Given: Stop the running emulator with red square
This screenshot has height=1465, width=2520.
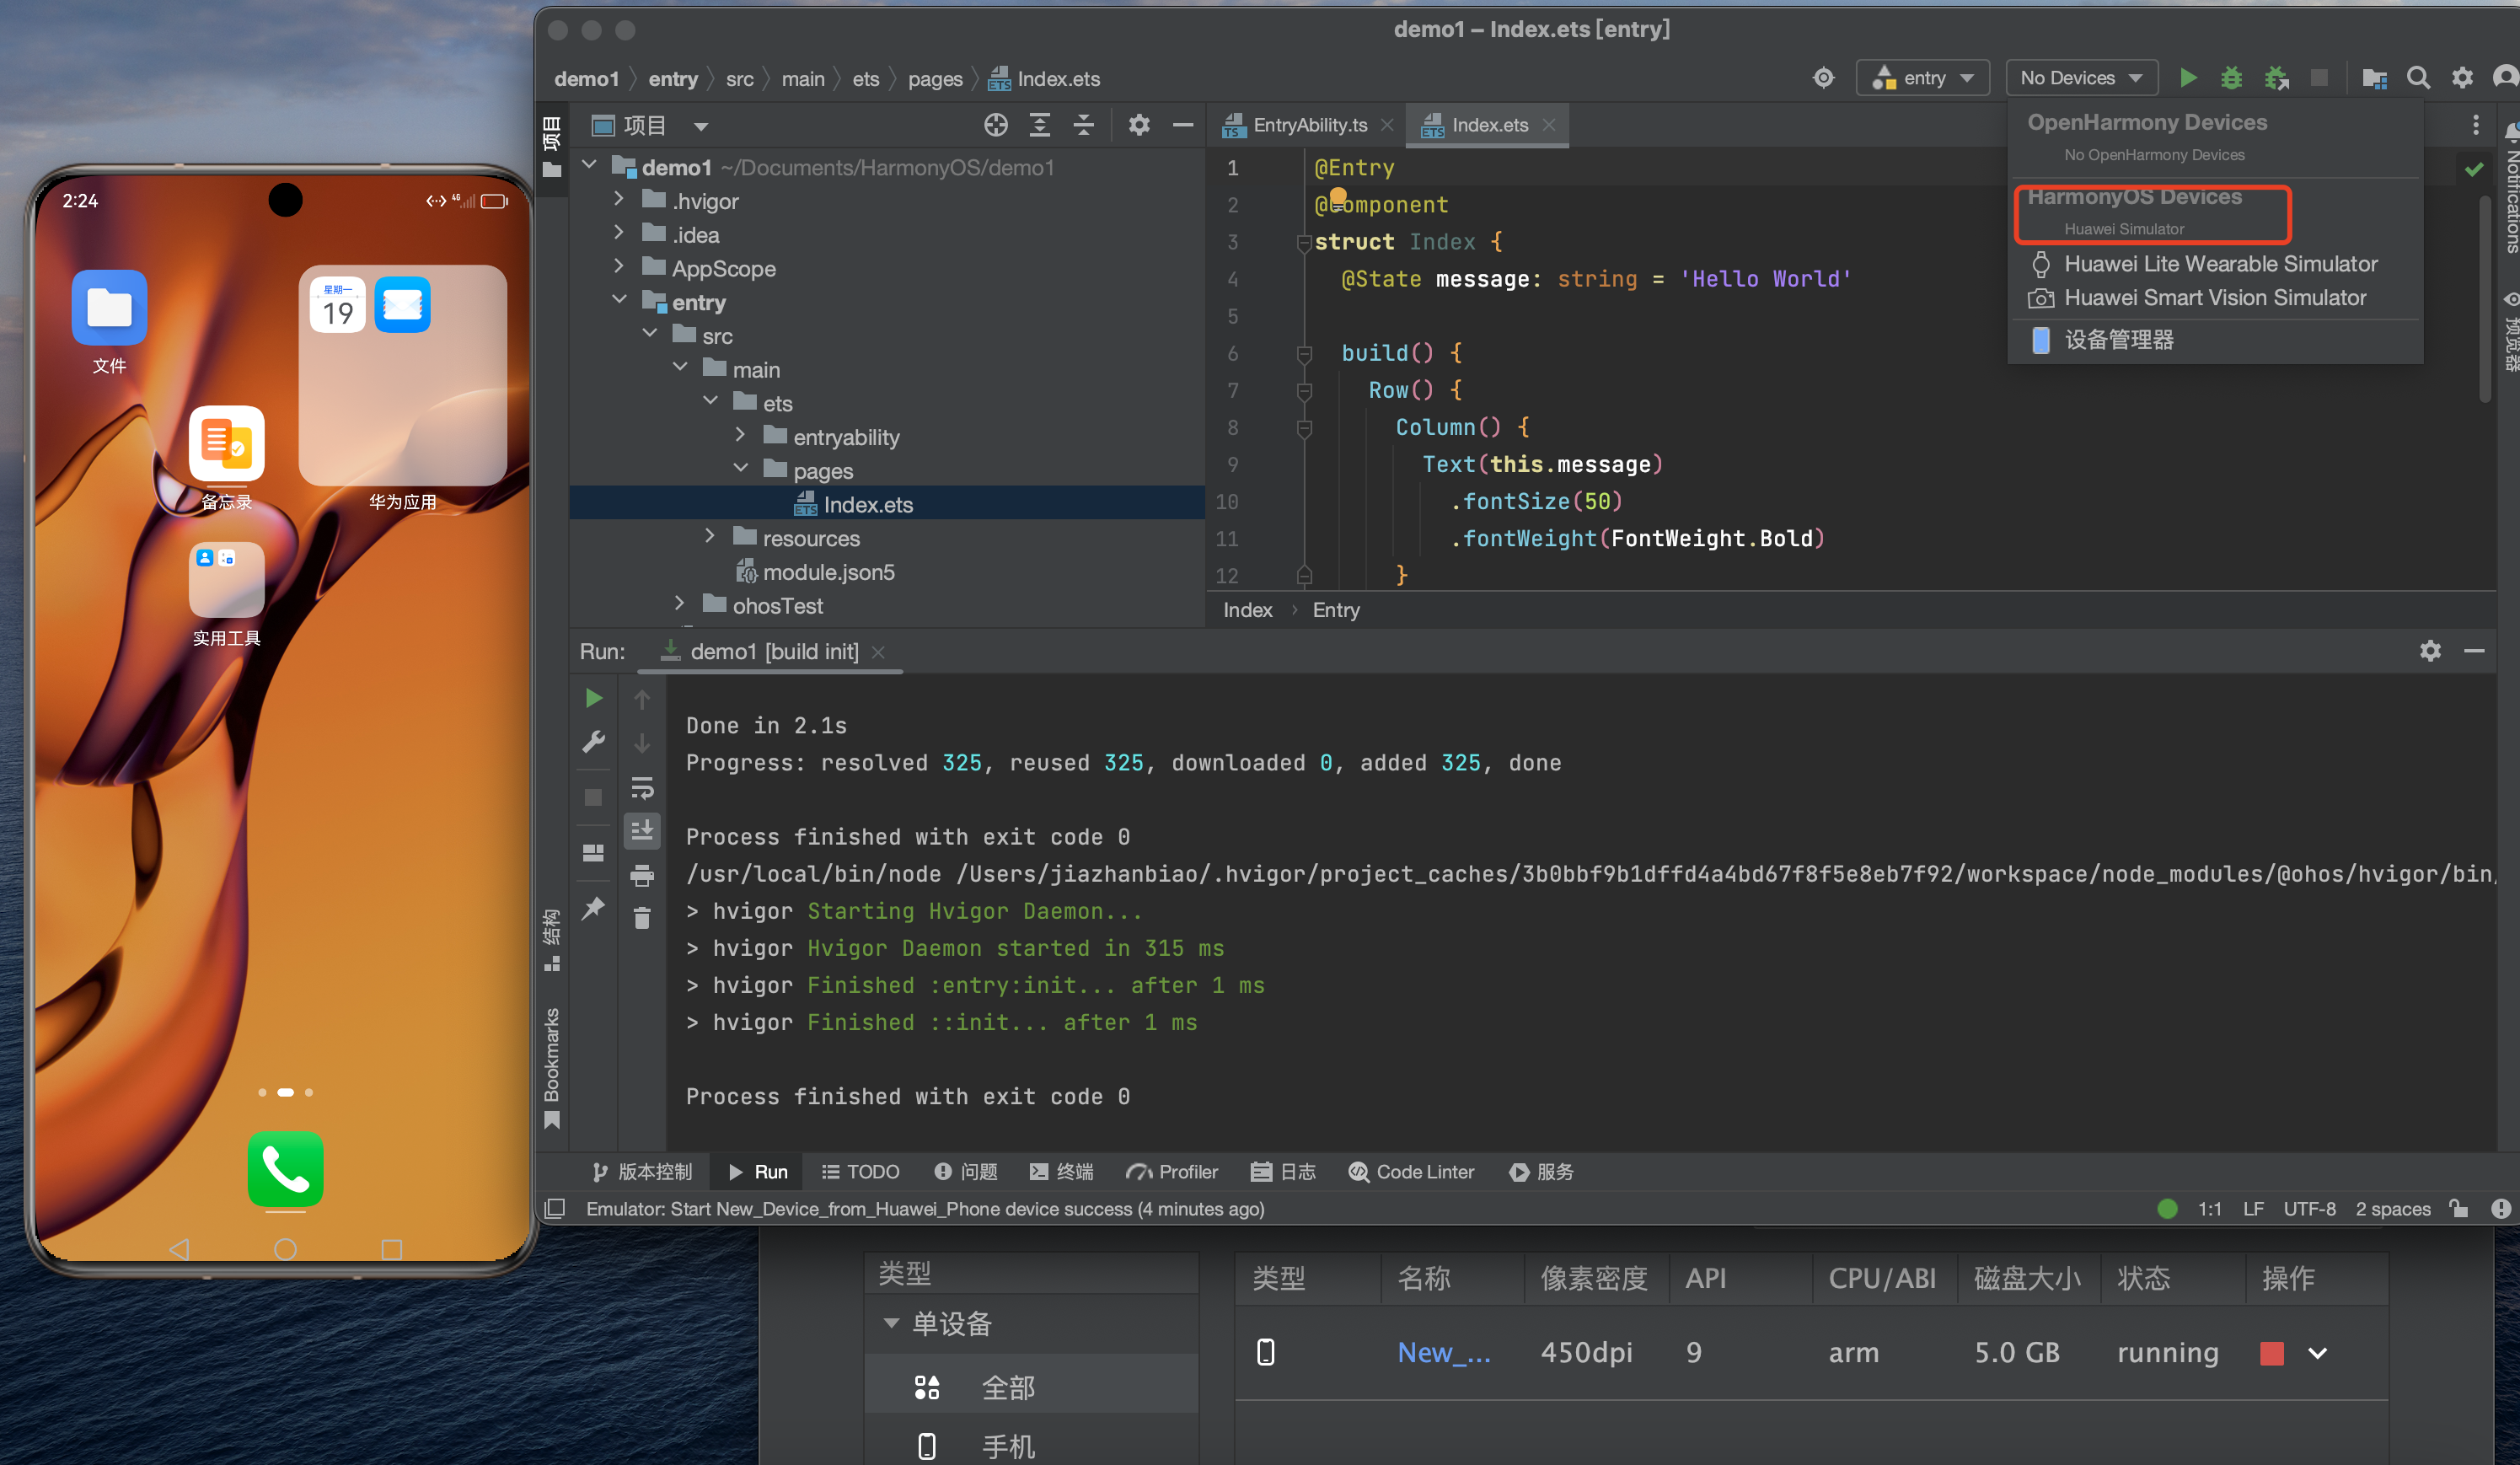Looking at the screenshot, I should click(x=2271, y=1353).
